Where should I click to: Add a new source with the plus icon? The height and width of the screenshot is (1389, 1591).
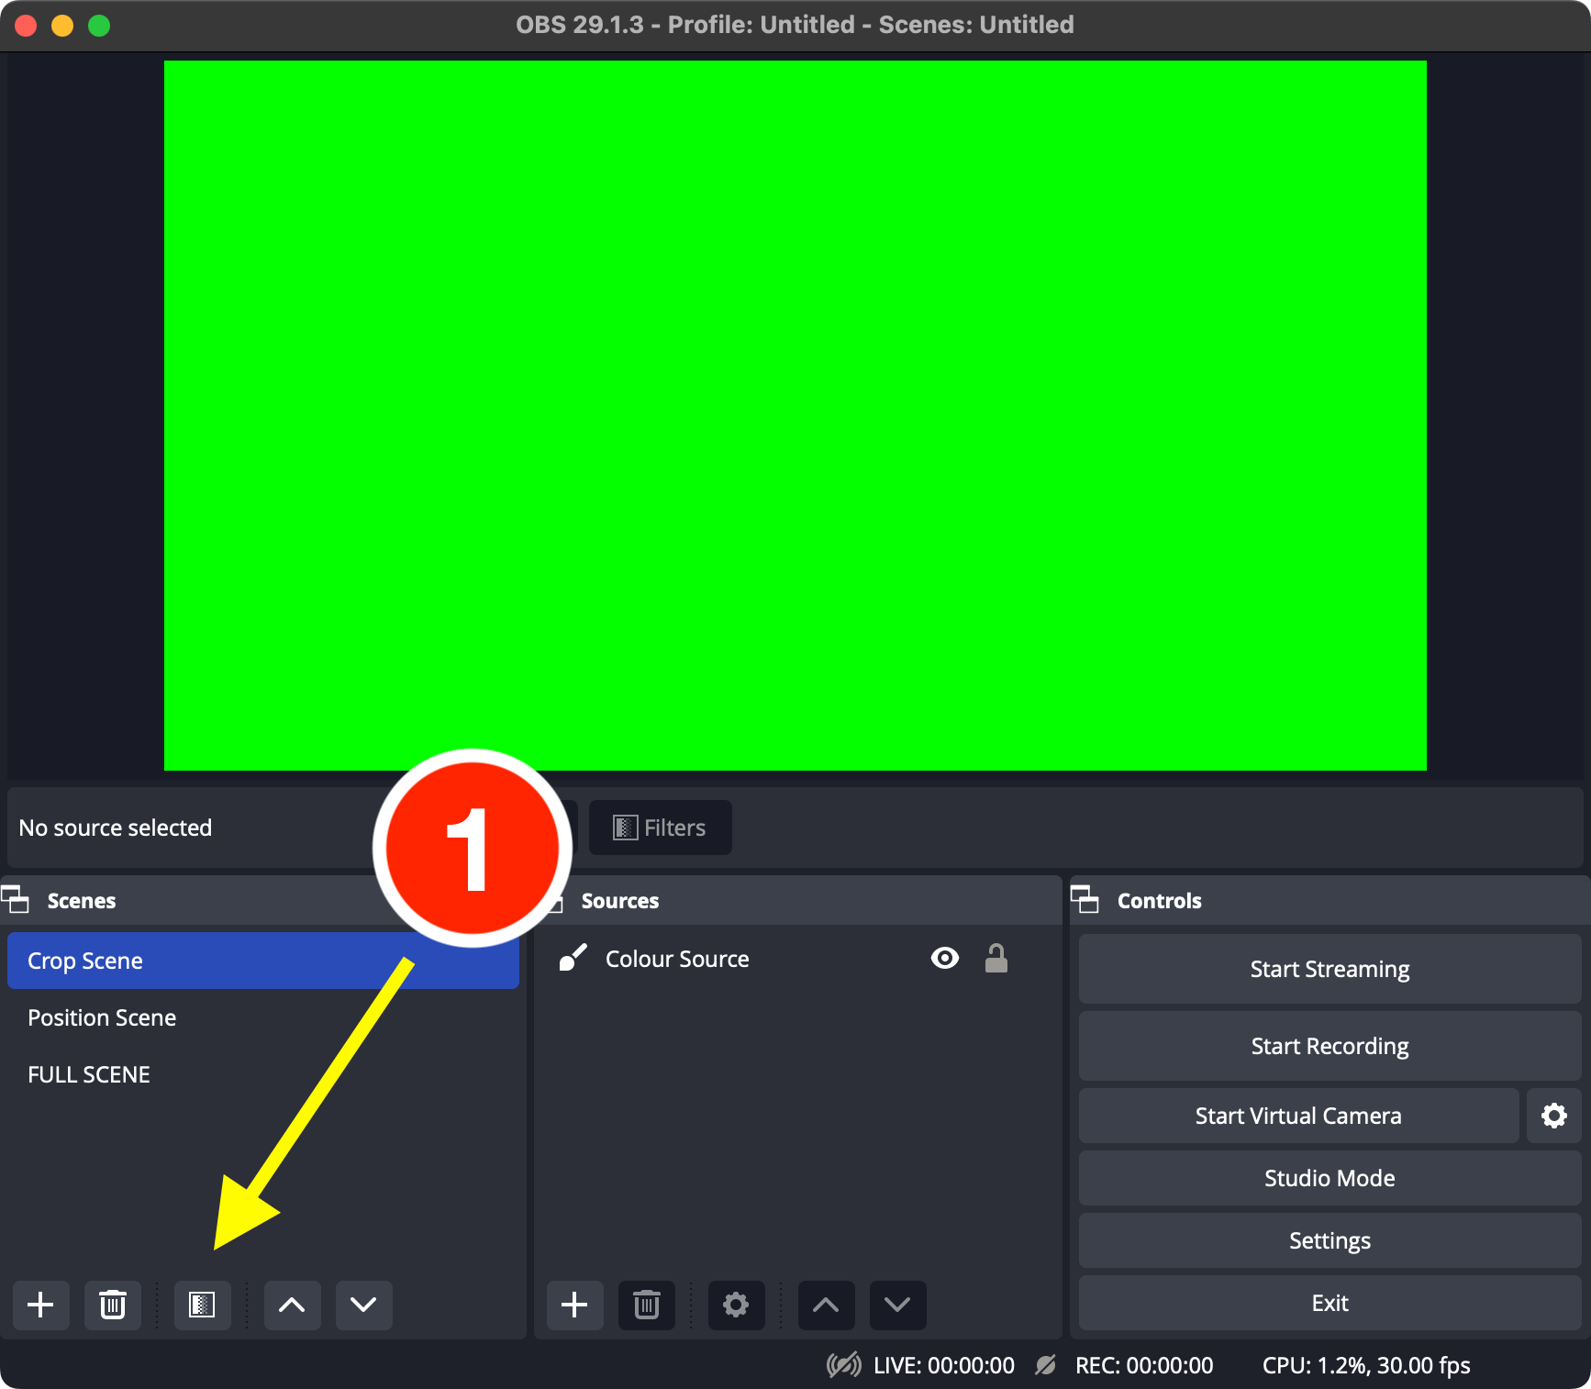coord(574,1305)
